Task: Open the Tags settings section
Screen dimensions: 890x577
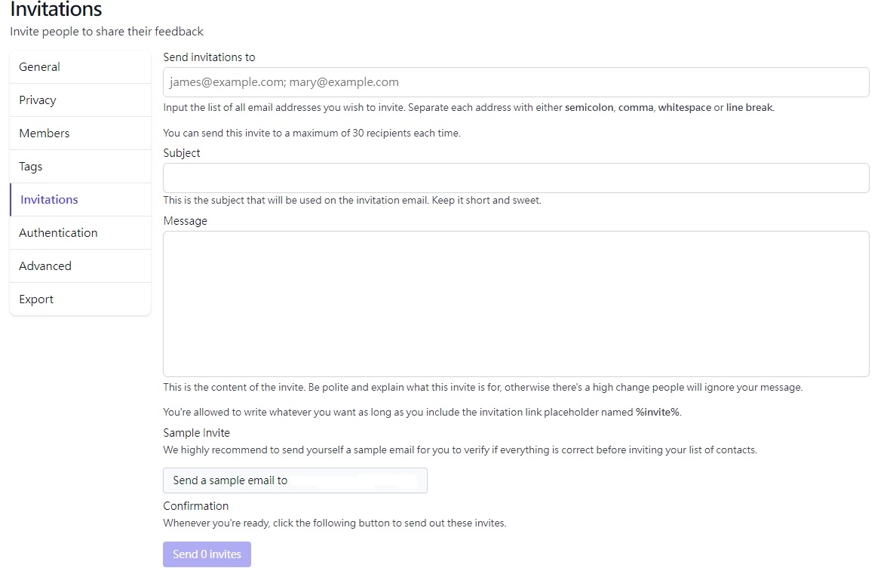Action: 30,166
